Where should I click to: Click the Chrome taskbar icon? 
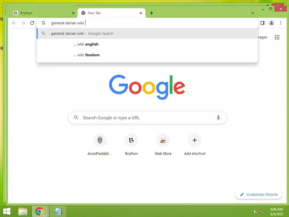[x=40, y=211]
